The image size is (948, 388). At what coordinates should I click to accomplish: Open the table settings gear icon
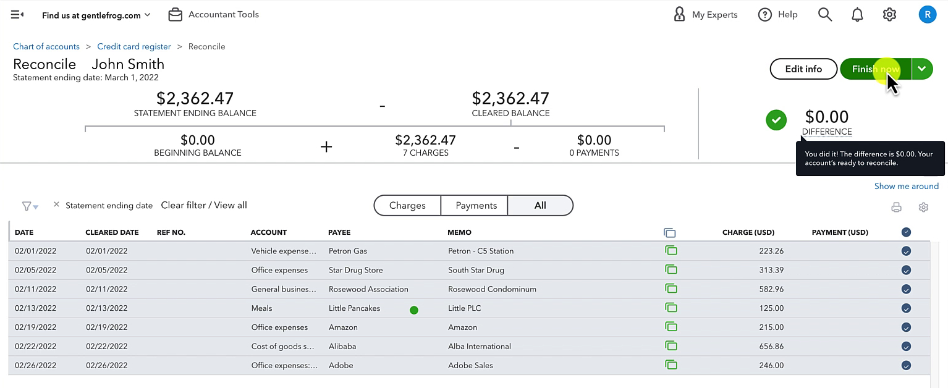coord(923,208)
